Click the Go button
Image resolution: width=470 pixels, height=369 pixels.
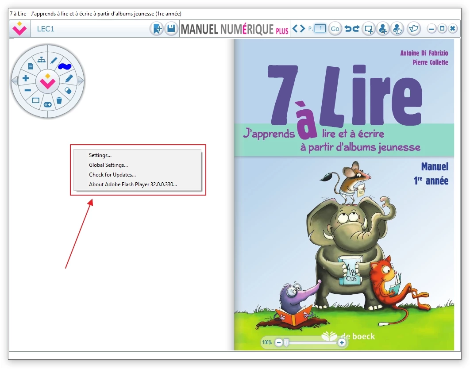point(335,29)
